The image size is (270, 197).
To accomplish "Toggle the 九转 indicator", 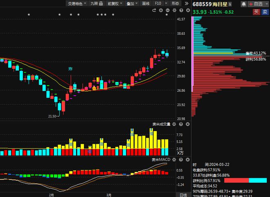I will 94,3.
